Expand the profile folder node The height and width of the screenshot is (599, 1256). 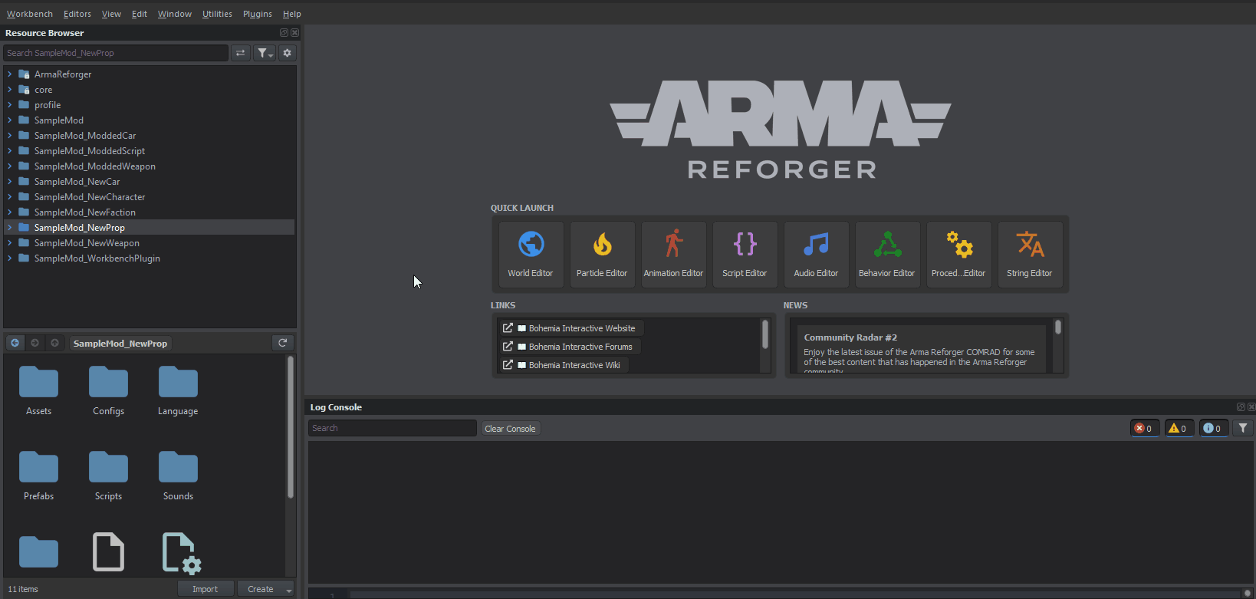(x=9, y=105)
